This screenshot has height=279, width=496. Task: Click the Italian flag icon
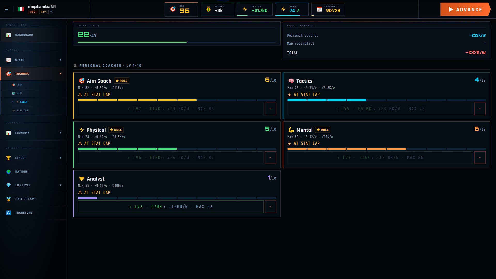(x=21, y=9)
